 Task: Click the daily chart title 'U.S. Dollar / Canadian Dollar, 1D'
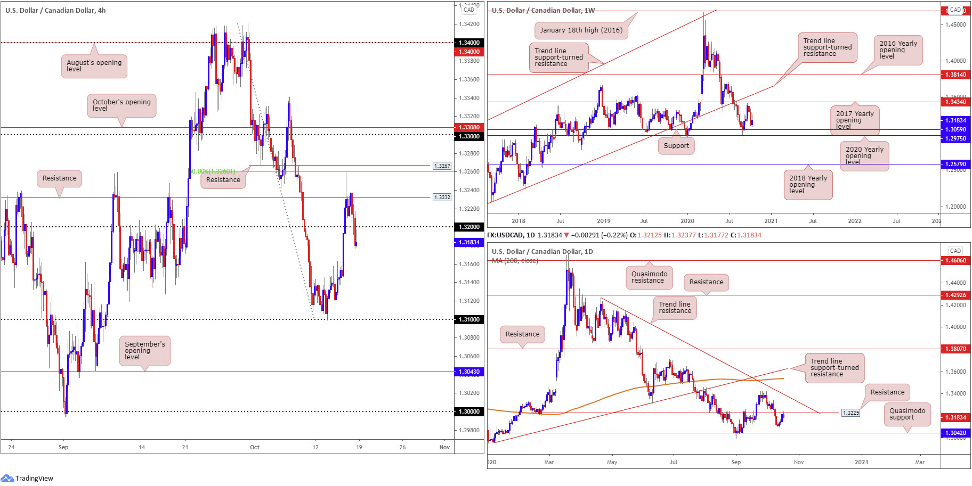pyautogui.click(x=542, y=251)
